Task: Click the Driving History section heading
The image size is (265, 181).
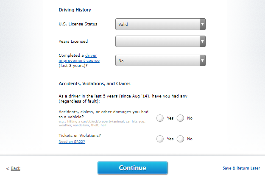Action: point(75,10)
